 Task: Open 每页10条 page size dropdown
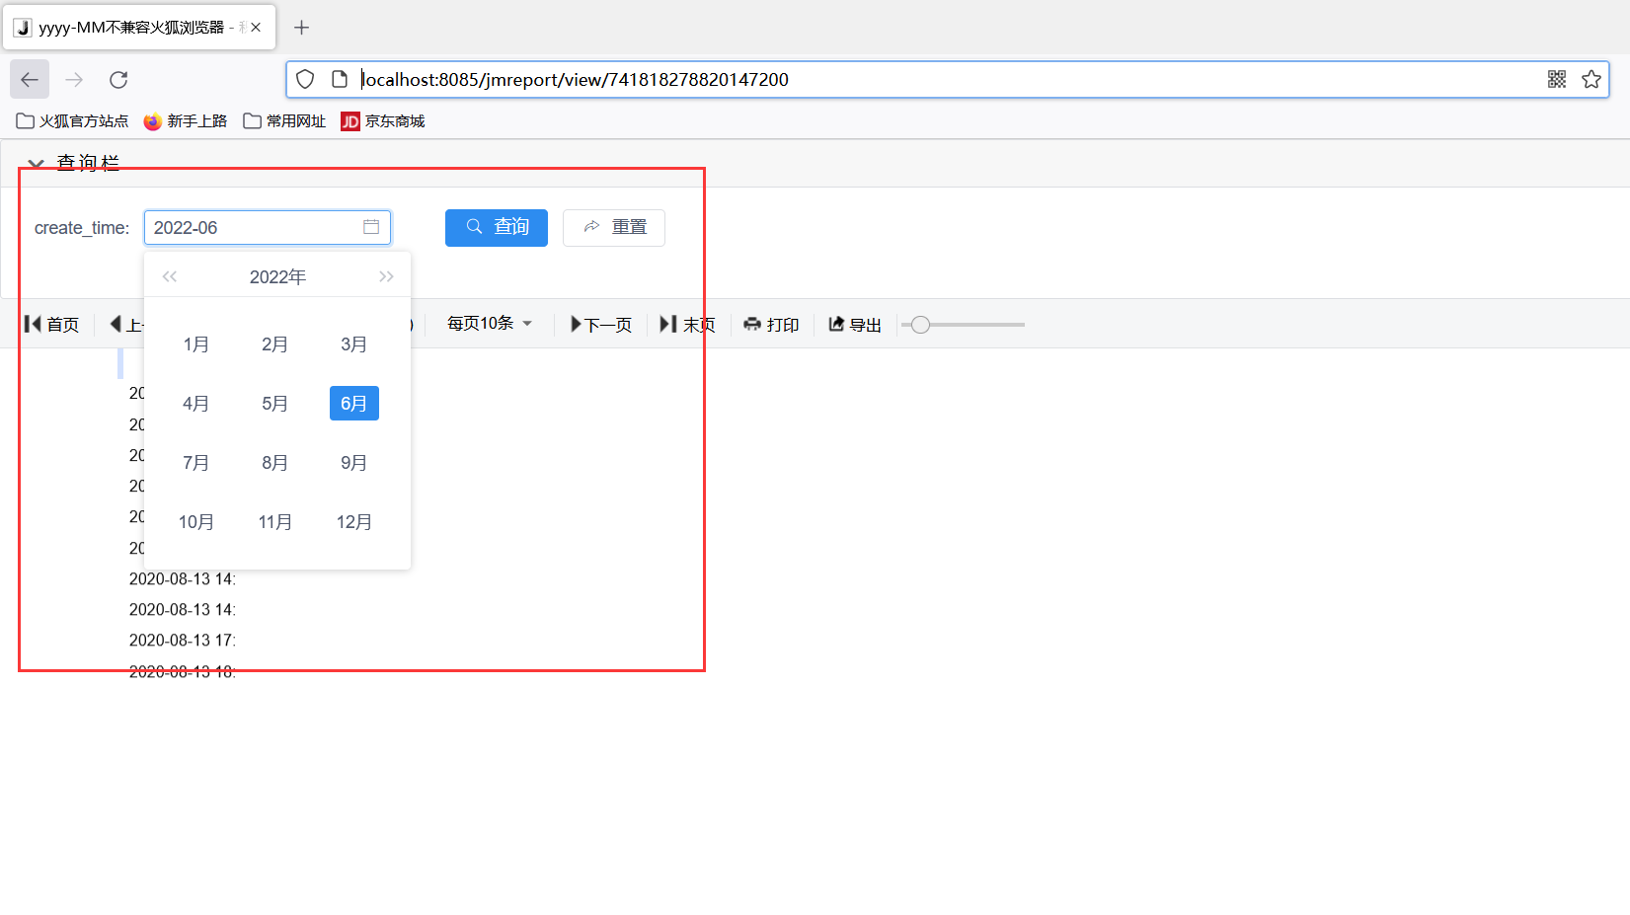click(x=490, y=324)
